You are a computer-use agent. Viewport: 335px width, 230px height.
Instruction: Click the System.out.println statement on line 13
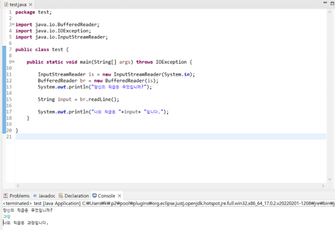pyautogui.click(x=95, y=87)
